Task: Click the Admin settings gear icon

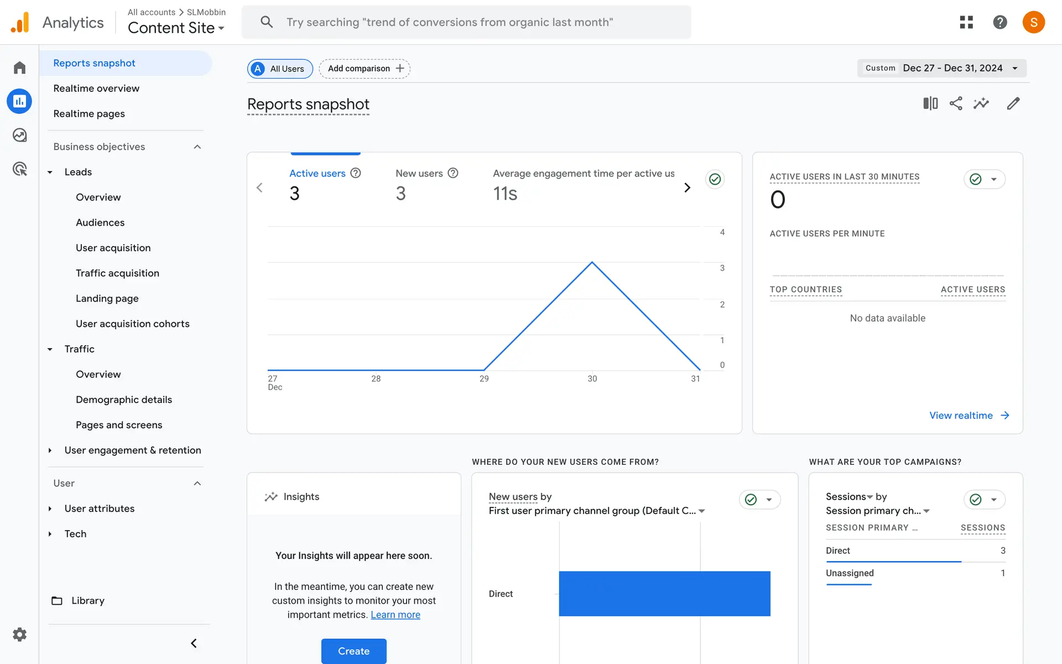Action: 20,634
